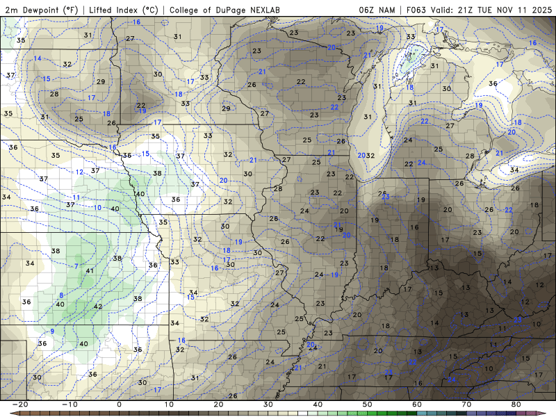Click the "Lifted Index (°C)" header label
Image resolution: width=556 pixels, height=417 pixels.
tap(124, 10)
